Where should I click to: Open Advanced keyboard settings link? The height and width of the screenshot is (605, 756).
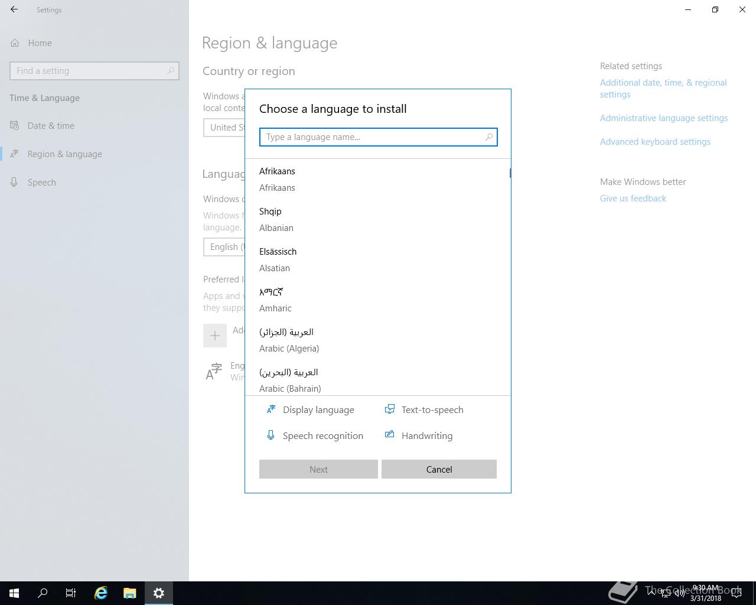pyautogui.click(x=655, y=142)
